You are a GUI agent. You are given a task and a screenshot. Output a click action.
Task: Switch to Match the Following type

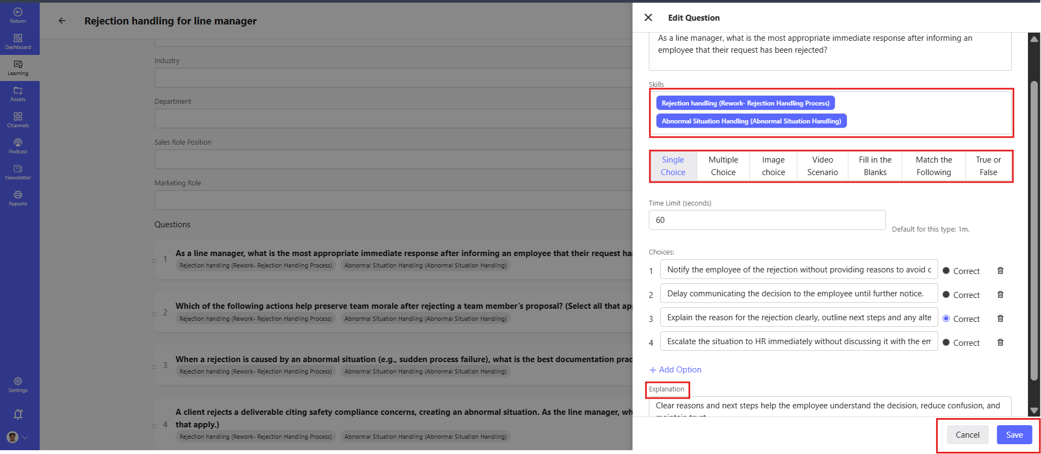[933, 166]
